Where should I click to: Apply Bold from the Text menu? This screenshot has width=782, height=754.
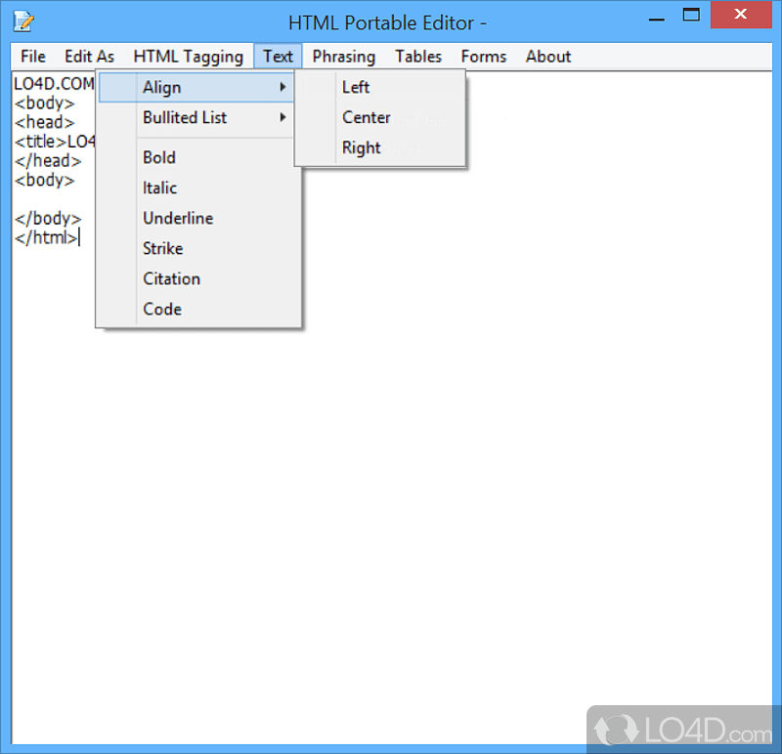point(199,157)
